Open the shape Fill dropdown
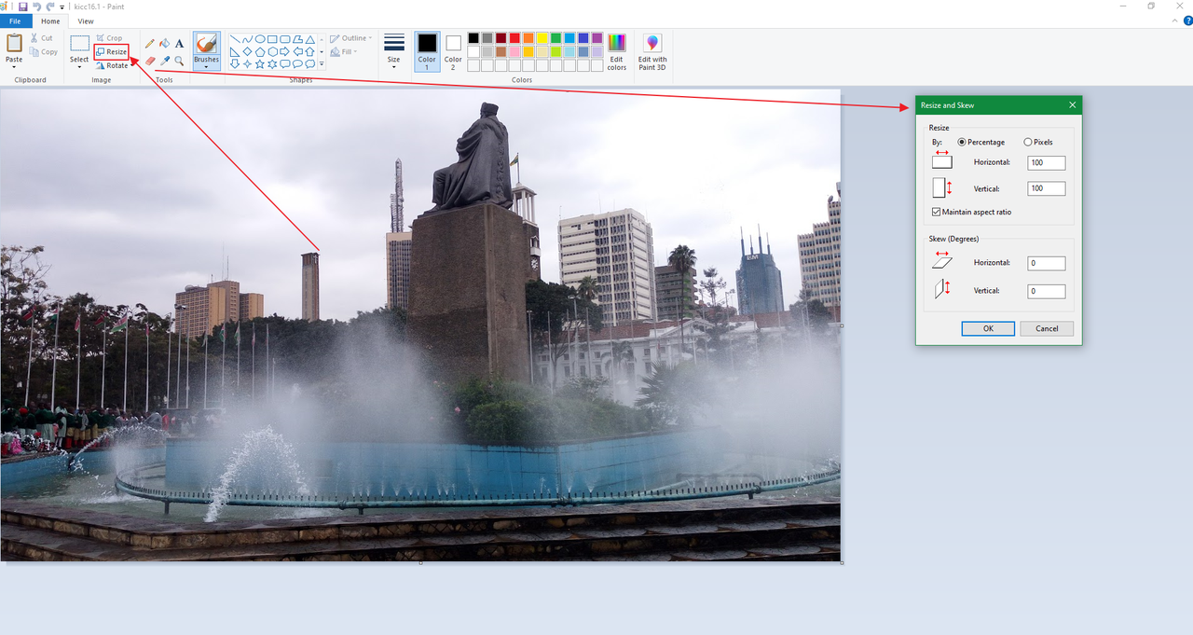Viewport: 1193px width, 635px height. (x=345, y=52)
